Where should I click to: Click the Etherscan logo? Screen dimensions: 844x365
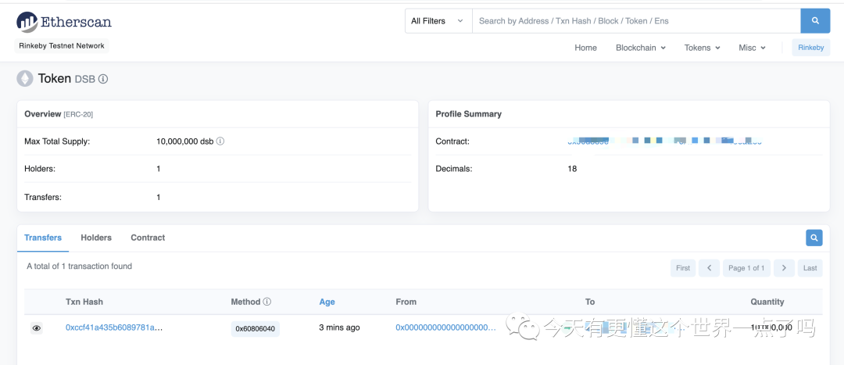[64, 22]
